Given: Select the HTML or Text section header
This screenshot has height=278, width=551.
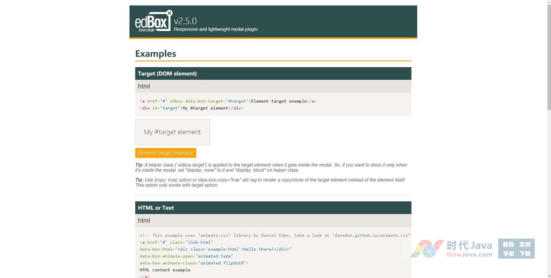Looking at the screenshot, I should (x=273, y=208).
